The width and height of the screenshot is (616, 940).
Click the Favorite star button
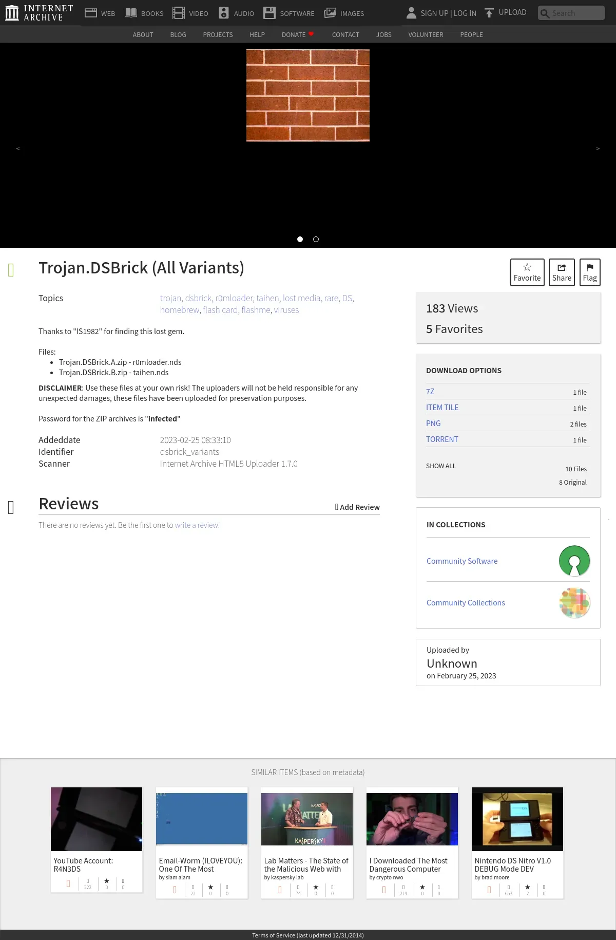(527, 272)
